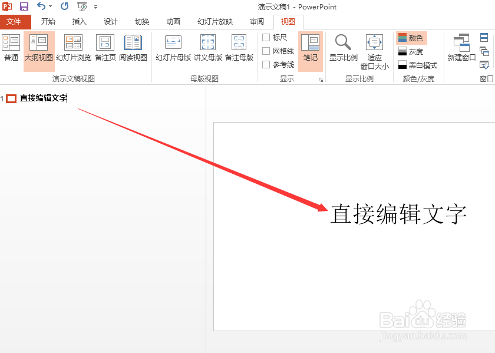Open the 文件 (File) tab
495x353 pixels.
[x=14, y=22]
